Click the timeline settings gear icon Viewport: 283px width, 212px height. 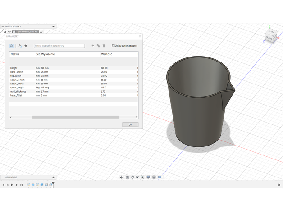pos(278,185)
